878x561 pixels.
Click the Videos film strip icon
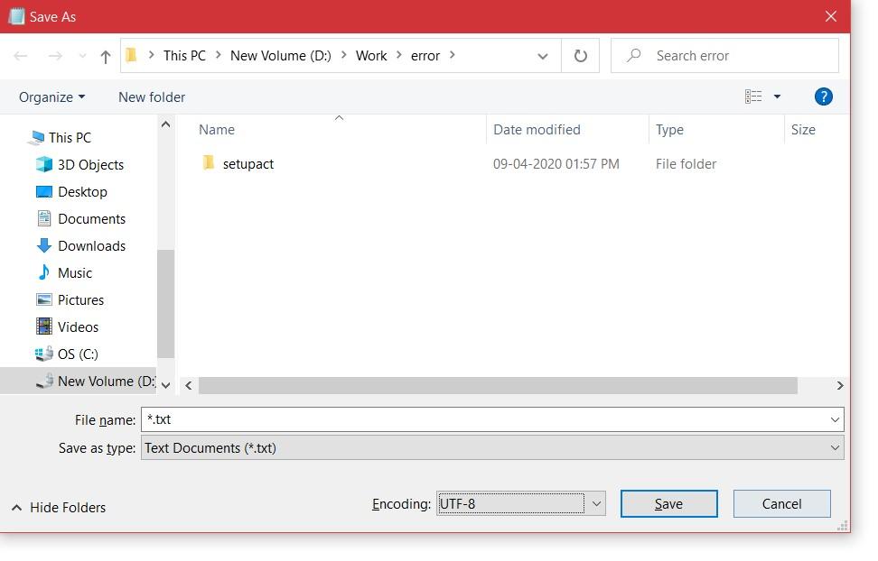pyautogui.click(x=43, y=326)
